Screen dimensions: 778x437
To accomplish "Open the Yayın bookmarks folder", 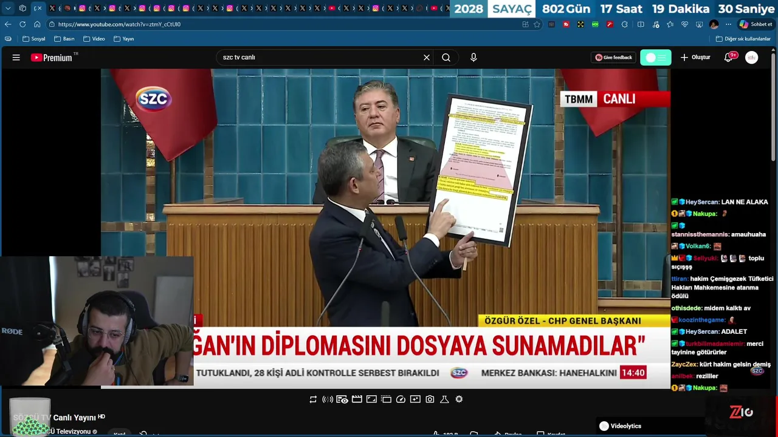I will point(124,39).
